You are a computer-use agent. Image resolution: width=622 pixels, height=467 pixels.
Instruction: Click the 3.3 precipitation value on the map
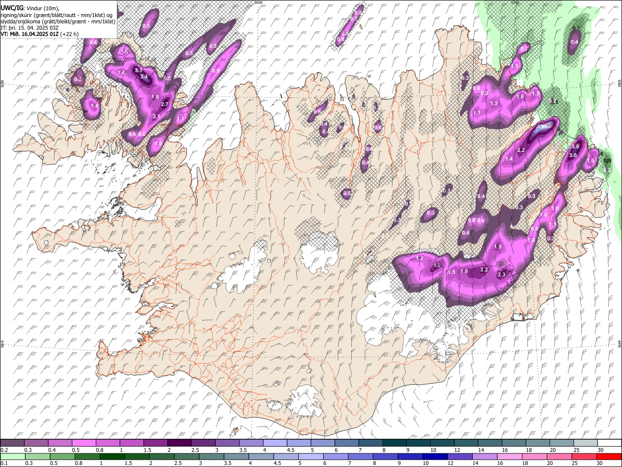138,71
